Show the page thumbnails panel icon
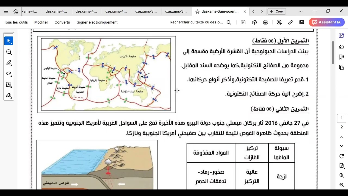Screen dimensions: 348x196 point(341,68)
